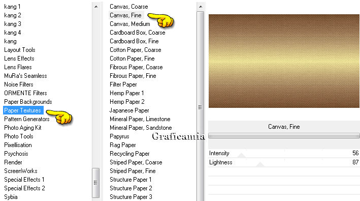Image resolution: width=360 pixels, height=201 pixels.
Task: Open MuRa's Seamless category
Action: (x=25, y=76)
